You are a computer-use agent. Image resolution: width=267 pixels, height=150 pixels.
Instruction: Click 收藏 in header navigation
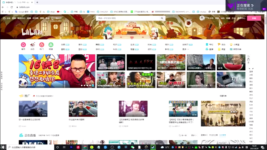[228, 18]
